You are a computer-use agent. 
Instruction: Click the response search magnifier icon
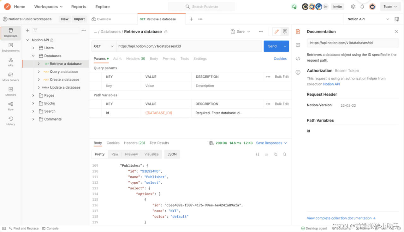(x=284, y=154)
